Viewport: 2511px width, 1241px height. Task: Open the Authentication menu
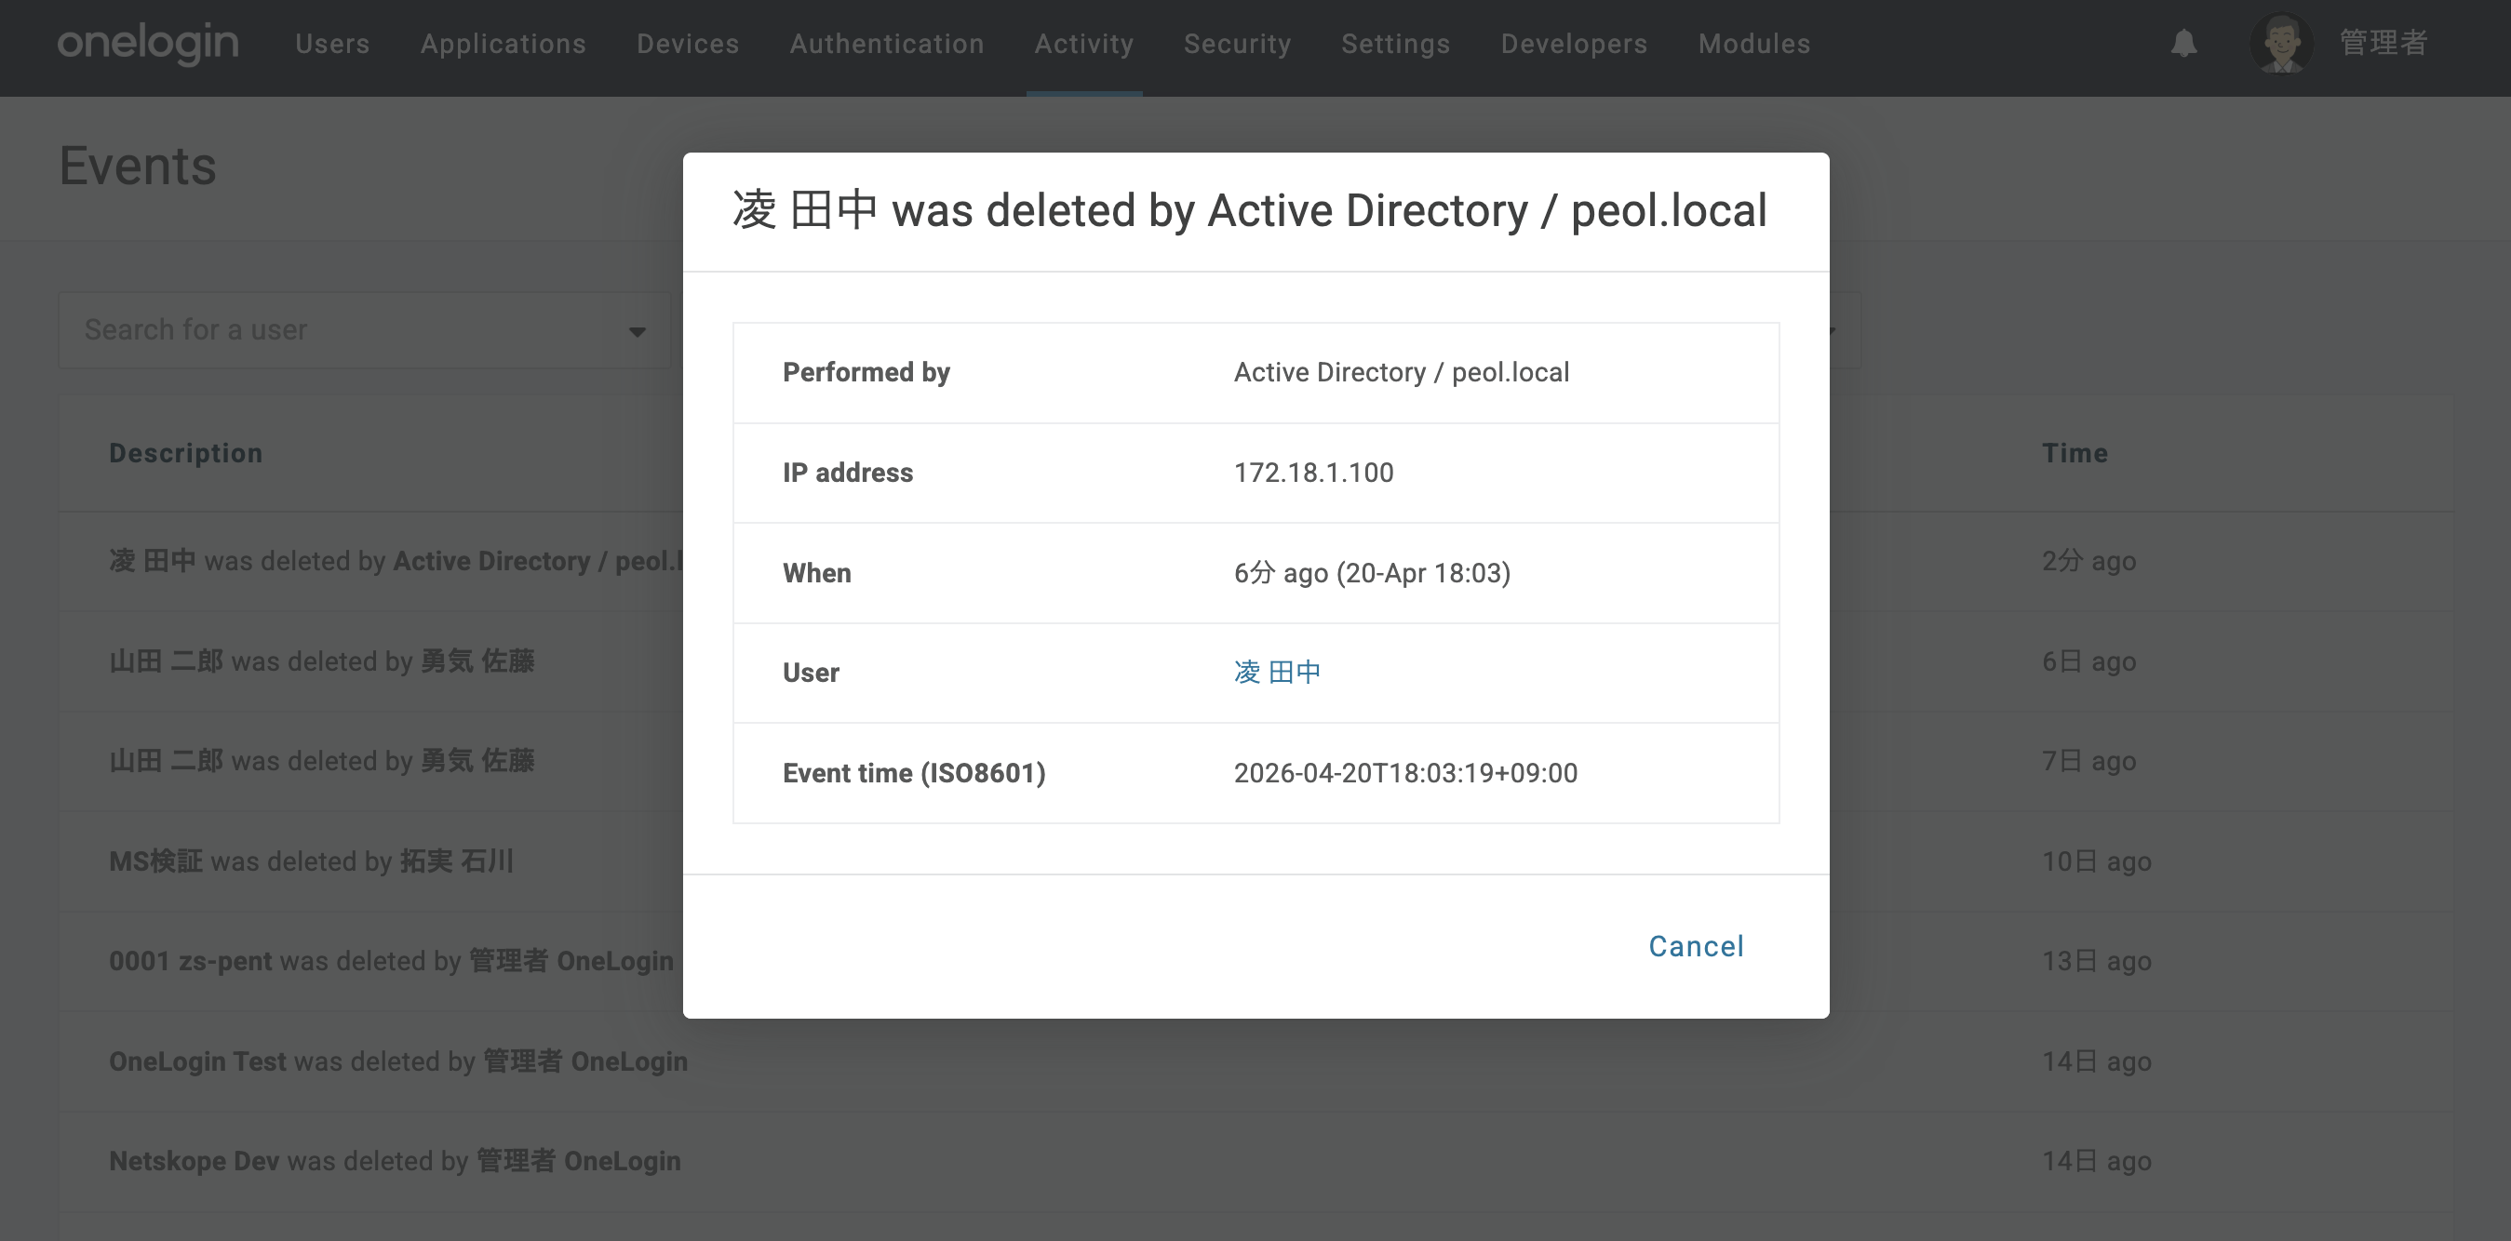[887, 44]
